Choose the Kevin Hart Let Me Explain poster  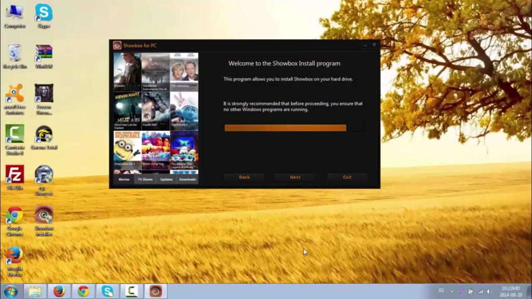pyautogui.click(x=128, y=111)
